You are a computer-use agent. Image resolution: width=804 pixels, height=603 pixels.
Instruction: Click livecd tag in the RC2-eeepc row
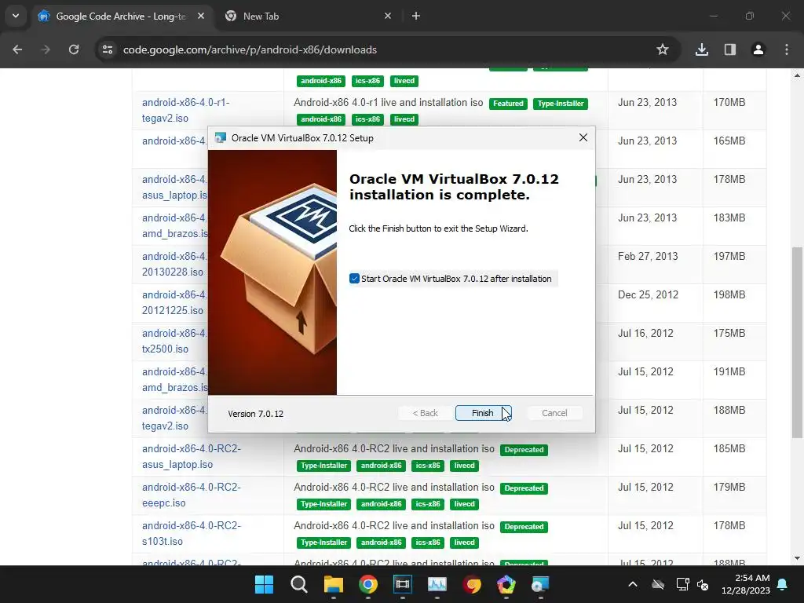tap(464, 504)
